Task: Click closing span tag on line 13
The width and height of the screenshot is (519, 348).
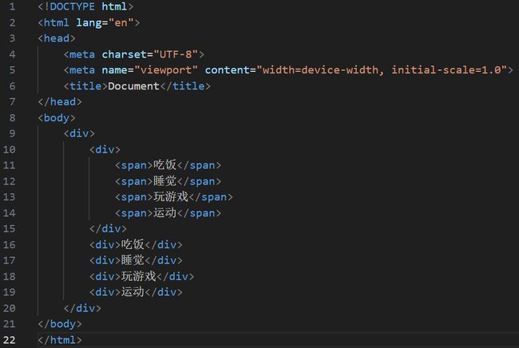Action: pyautogui.click(x=211, y=197)
